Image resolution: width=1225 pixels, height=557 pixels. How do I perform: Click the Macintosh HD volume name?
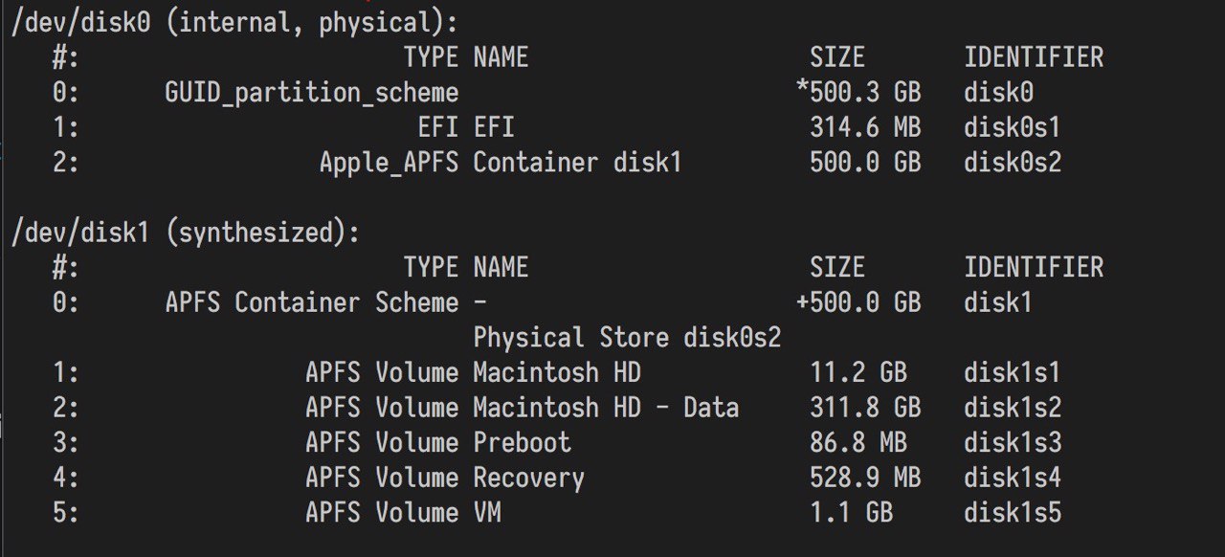point(557,372)
